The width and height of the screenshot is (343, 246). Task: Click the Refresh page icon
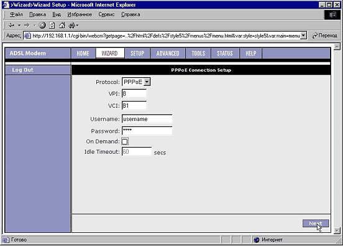pyautogui.click(x=52, y=26)
